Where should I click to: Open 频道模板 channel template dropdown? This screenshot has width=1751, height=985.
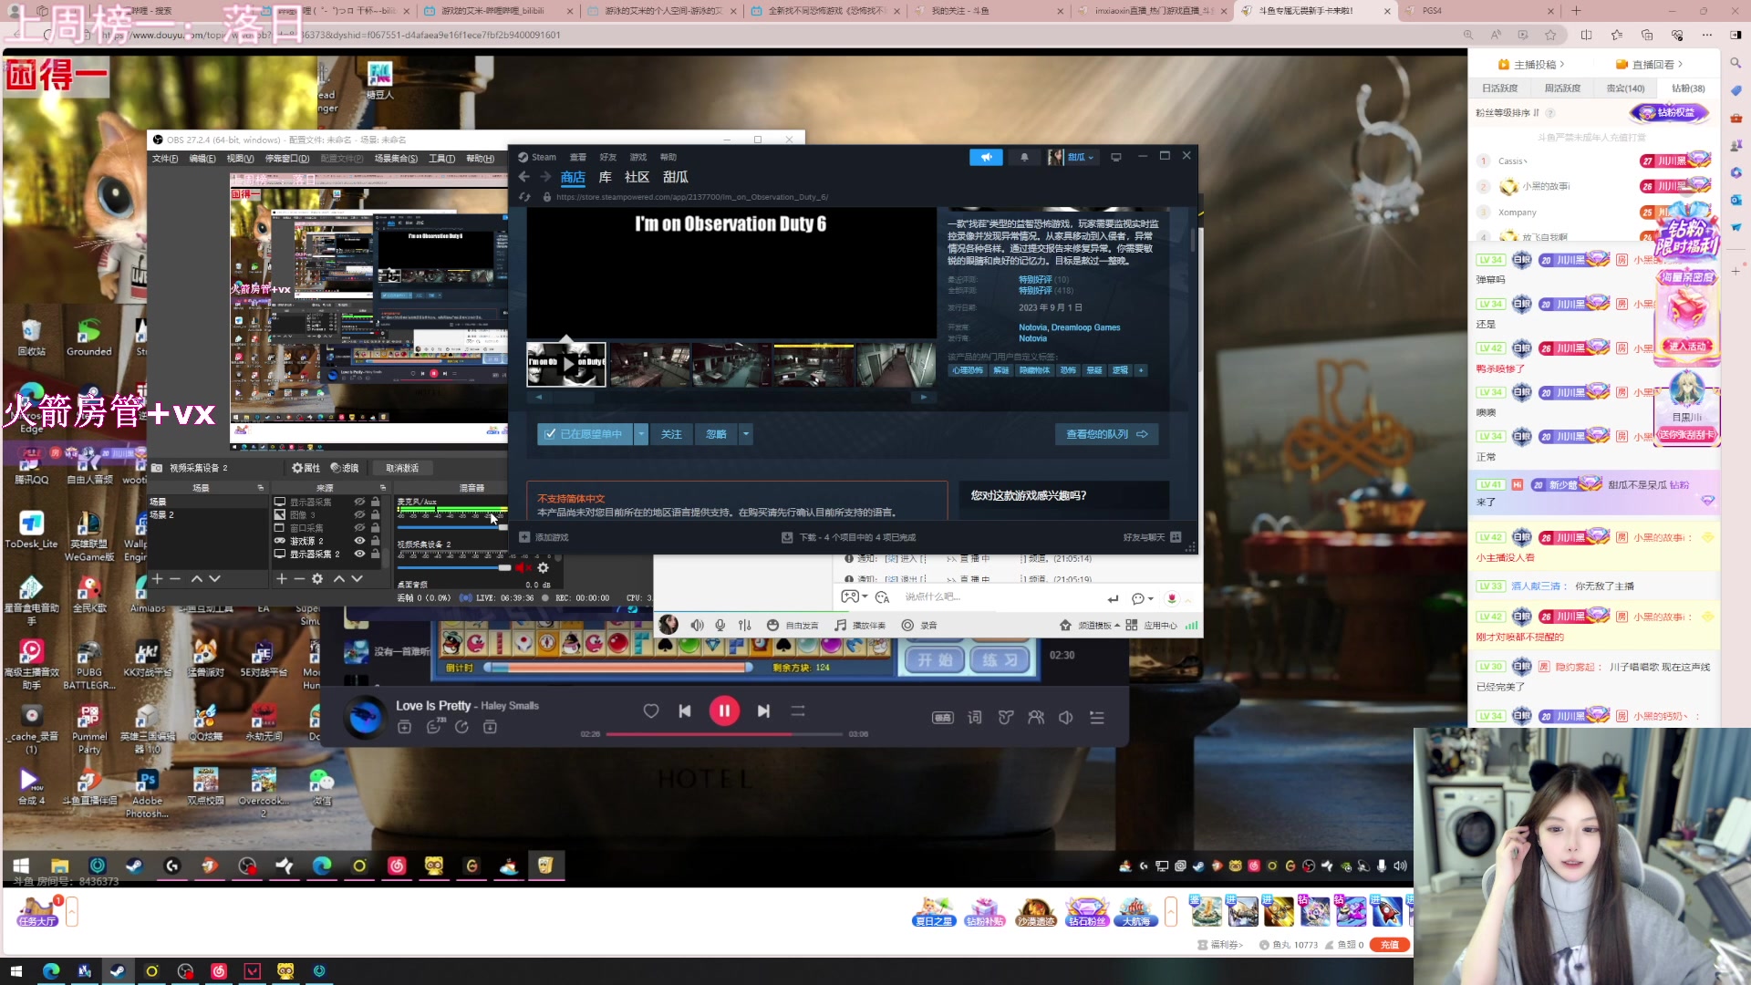pos(1090,626)
